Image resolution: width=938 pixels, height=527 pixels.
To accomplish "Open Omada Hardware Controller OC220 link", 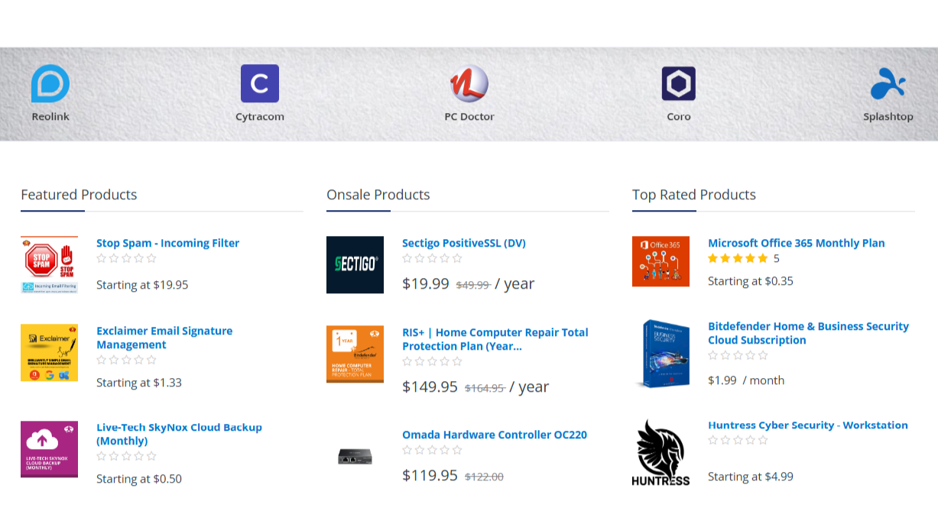I will 495,435.
